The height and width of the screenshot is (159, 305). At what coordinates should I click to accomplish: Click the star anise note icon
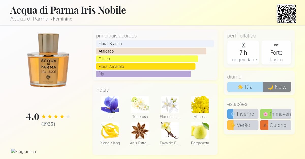(140, 131)
